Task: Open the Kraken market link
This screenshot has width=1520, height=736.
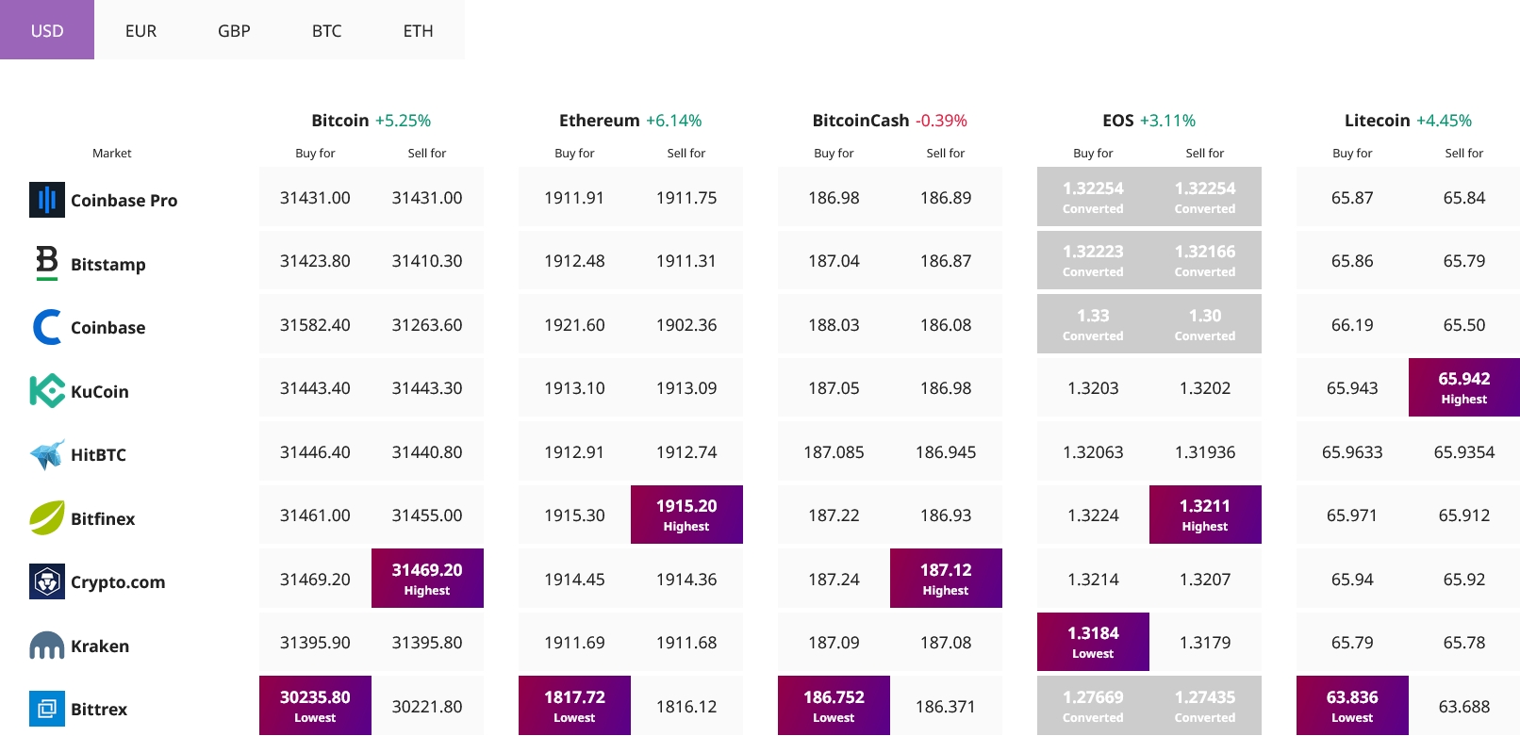Action: 100,646
